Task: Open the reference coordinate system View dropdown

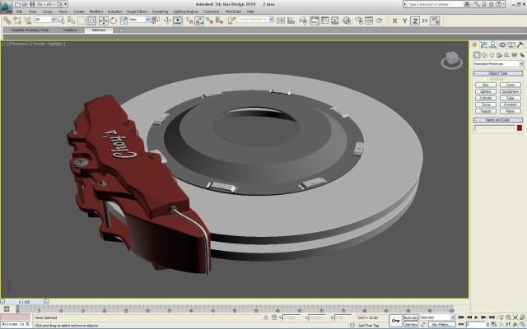Action: coord(139,20)
